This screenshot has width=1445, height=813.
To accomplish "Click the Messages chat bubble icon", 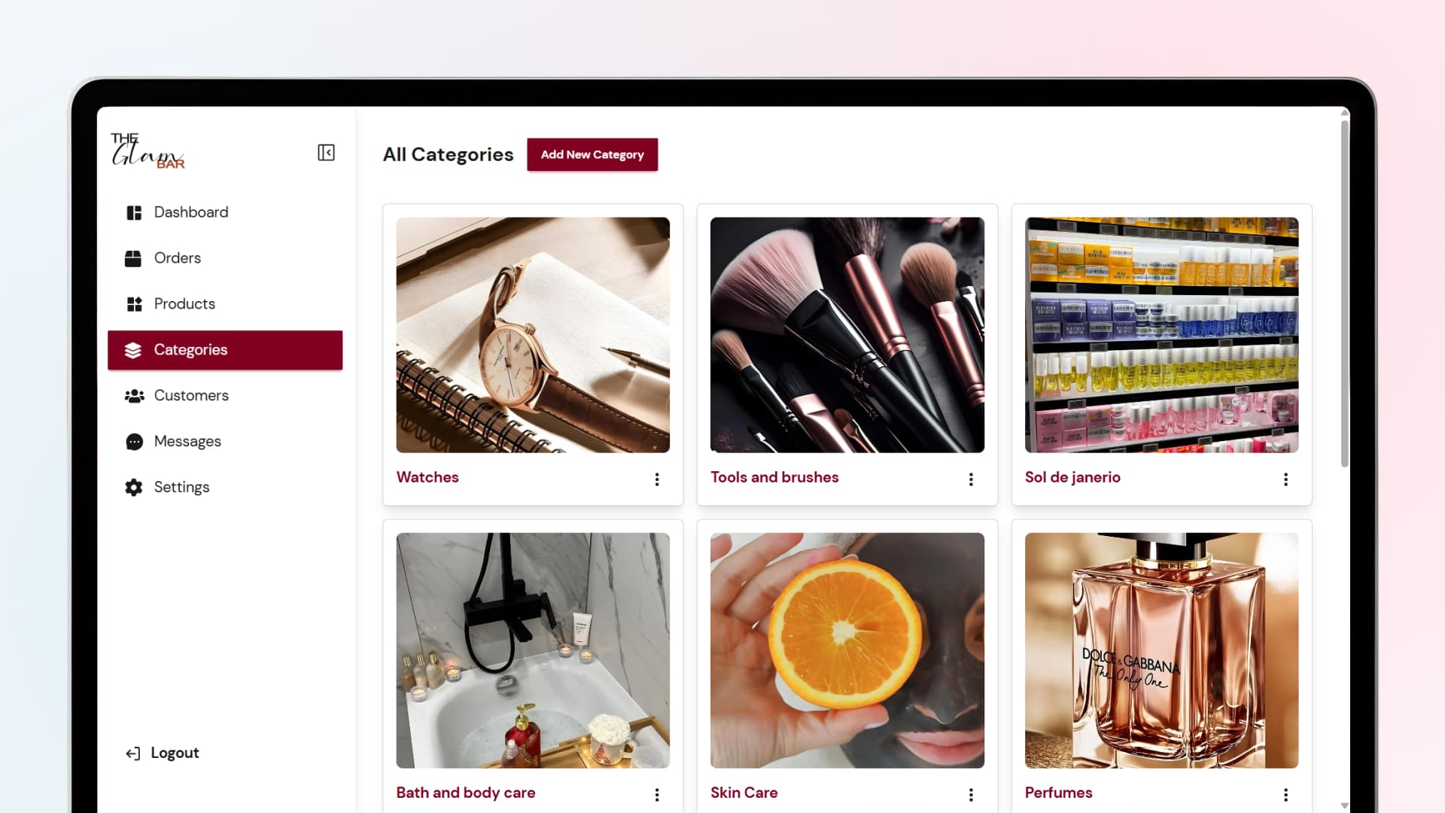I will (134, 442).
